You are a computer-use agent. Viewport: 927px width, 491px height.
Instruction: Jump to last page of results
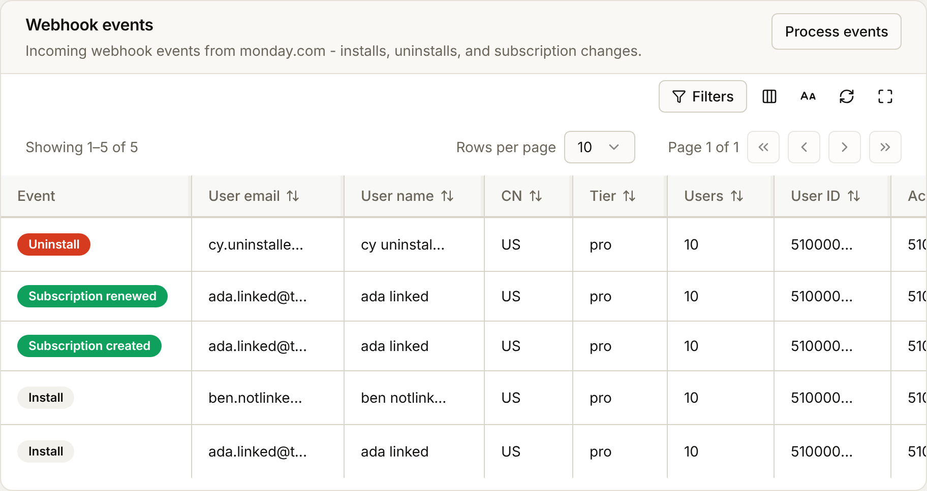pyautogui.click(x=885, y=147)
